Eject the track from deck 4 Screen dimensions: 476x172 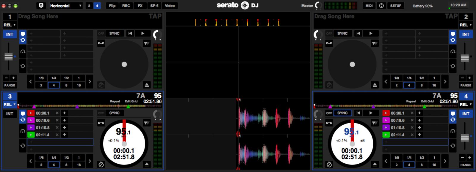pos(375,164)
